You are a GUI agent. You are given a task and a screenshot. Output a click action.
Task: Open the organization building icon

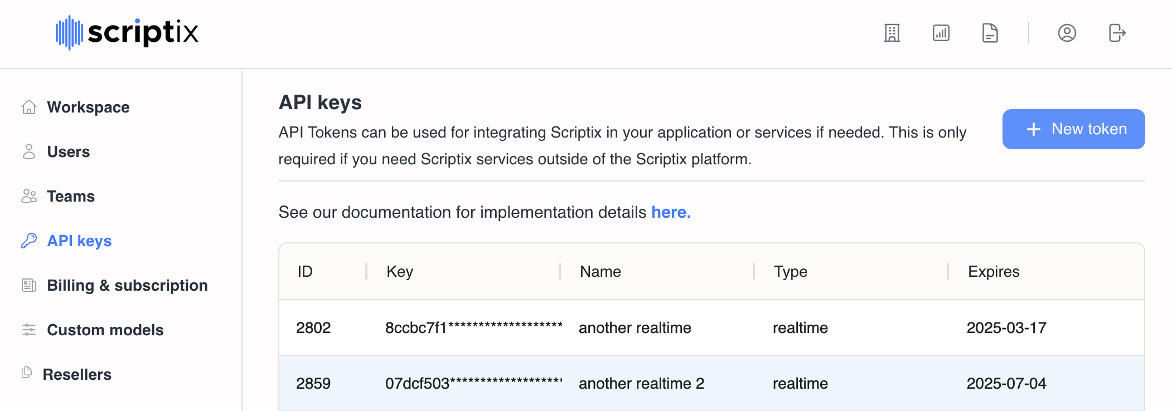[x=892, y=33]
